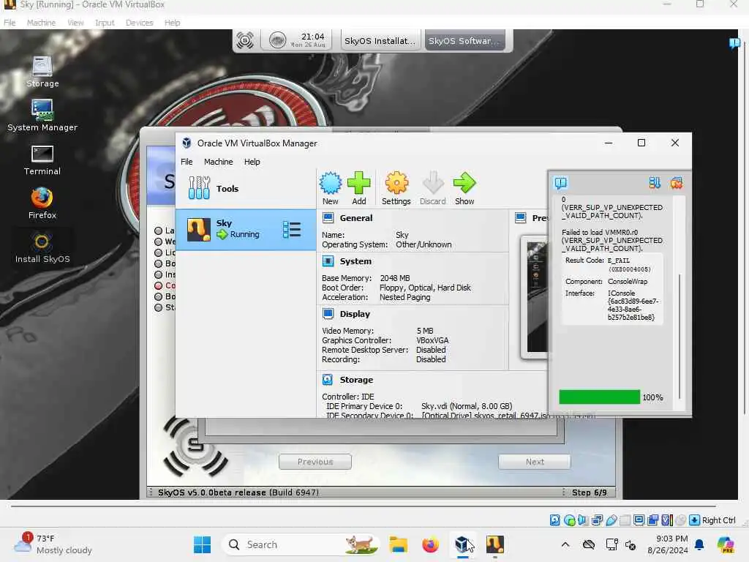Screen dimensions: 749x562
Task: Open File Explorer from the taskbar
Action: pos(398,544)
